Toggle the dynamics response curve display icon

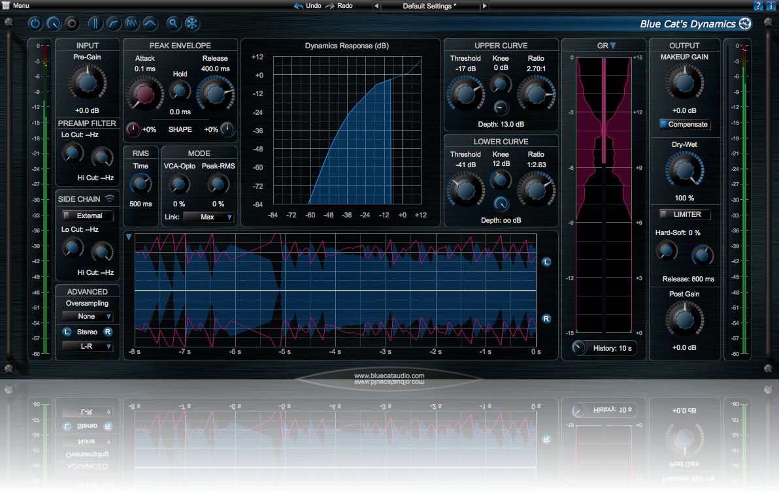click(113, 24)
